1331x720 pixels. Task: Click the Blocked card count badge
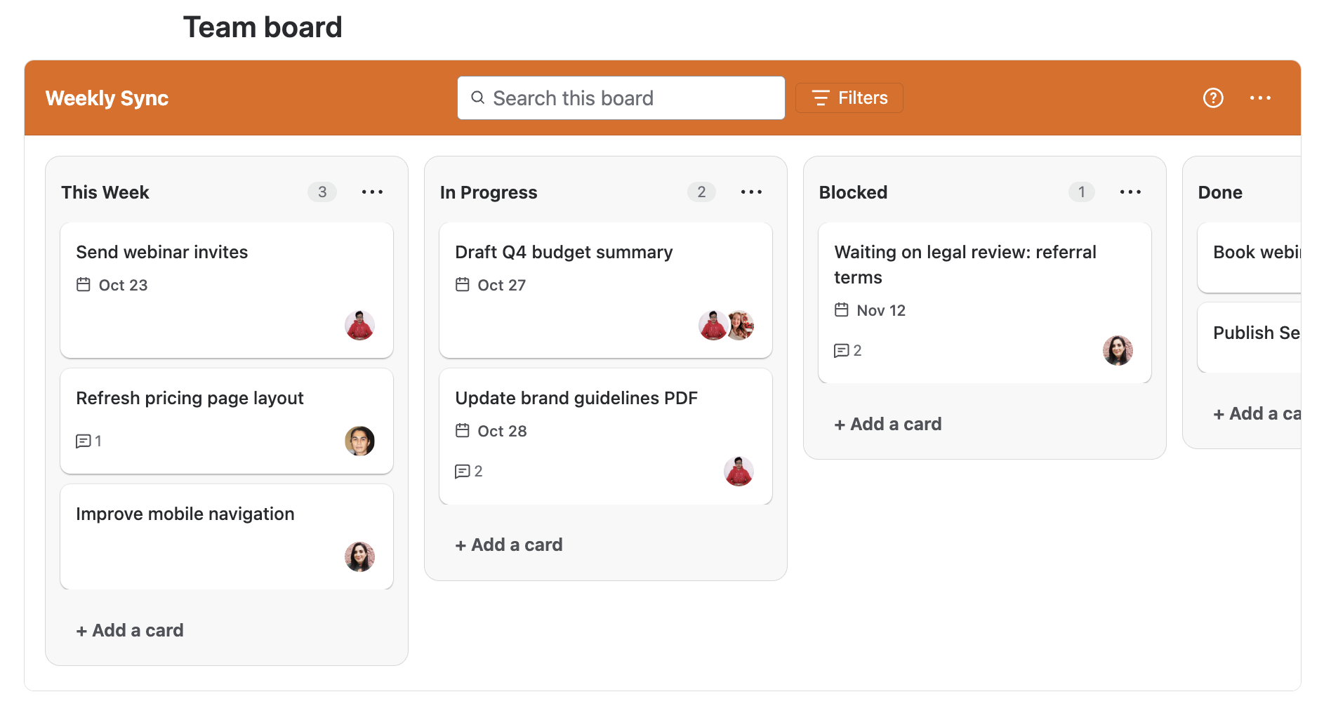coord(1081,192)
